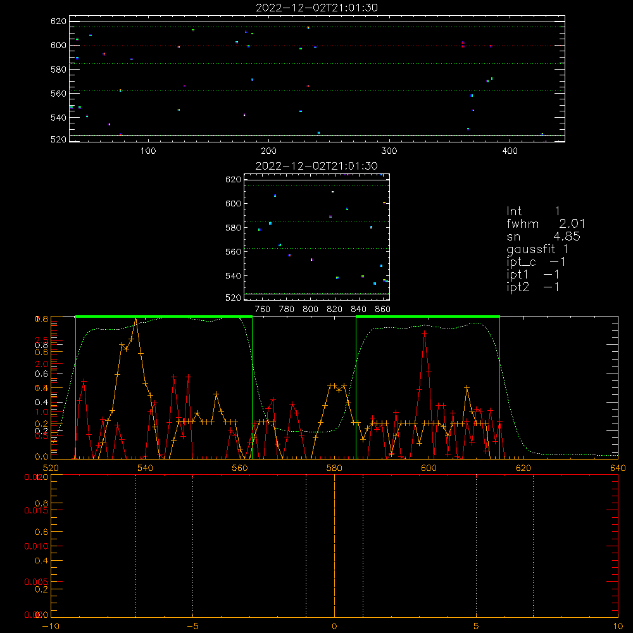Click the 'ipt2 -1' parameter line

point(533,287)
